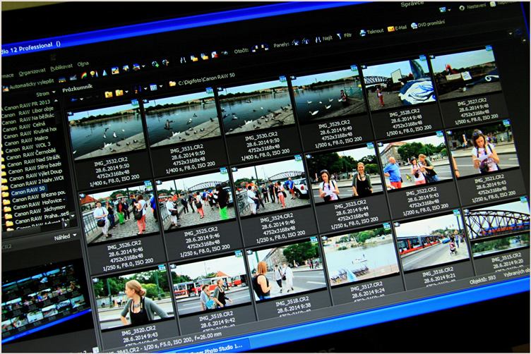Open the Organizovat menu
This screenshot has width=531, height=354.
point(32,72)
